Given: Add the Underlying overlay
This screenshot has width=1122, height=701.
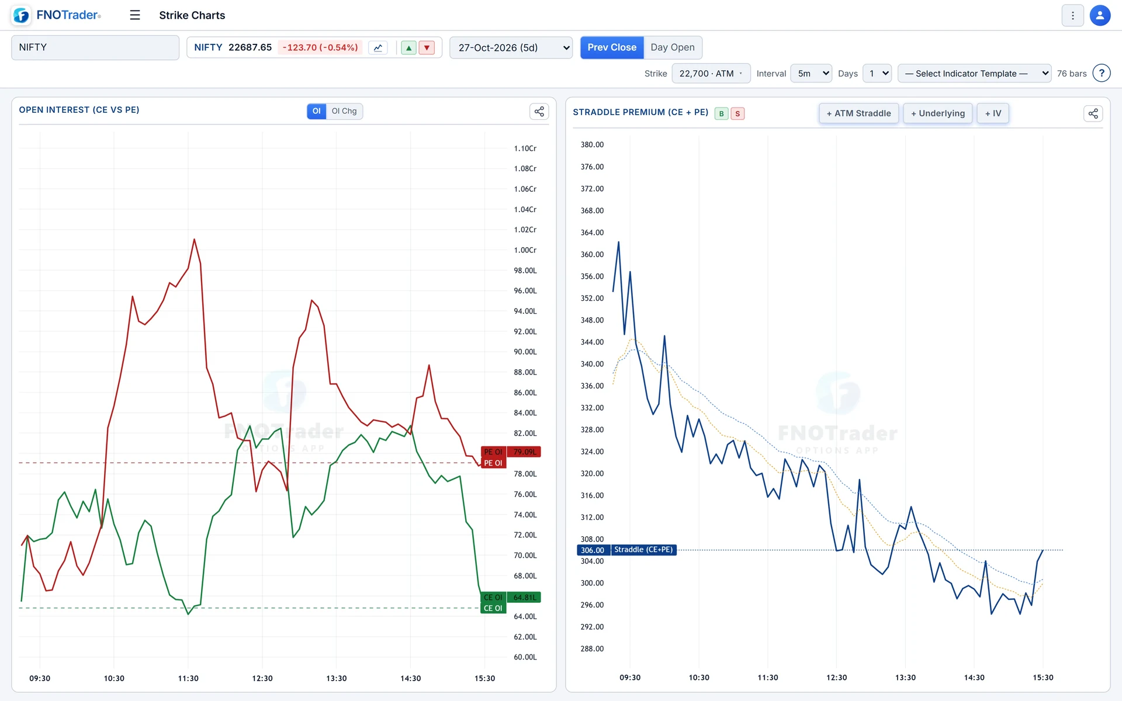Looking at the screenshot, I should click(x=938, y=113).
